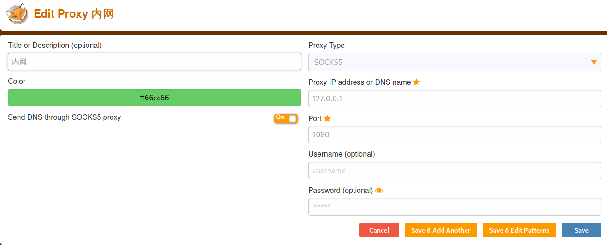Choose Save & Edit Patterns

pyautogui.click(x=519, y=230)
